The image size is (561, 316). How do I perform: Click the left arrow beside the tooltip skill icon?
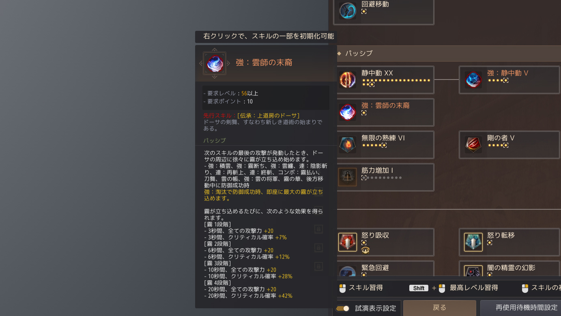[201, 63]
